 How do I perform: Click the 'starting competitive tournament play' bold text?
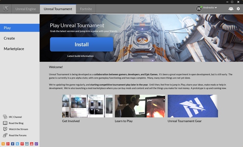(x=119, y=85)
